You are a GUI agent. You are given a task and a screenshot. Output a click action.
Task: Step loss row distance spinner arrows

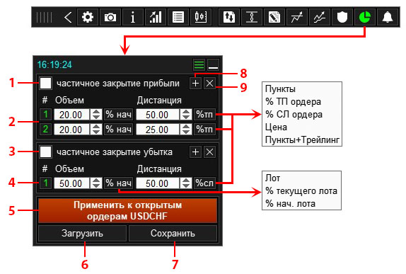pos(186,183)
